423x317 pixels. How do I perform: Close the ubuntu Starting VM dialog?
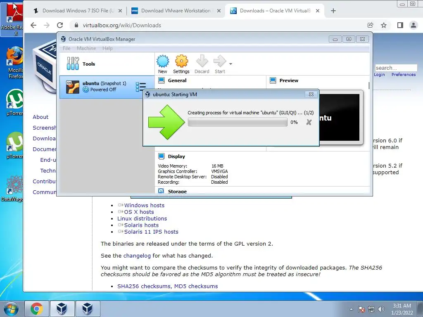[311, 95]
